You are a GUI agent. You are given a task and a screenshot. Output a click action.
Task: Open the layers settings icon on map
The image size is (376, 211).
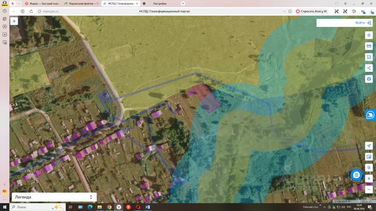coord(369,35)
